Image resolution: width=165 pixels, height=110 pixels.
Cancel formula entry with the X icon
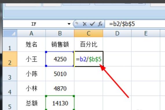(x=85, y=24)
